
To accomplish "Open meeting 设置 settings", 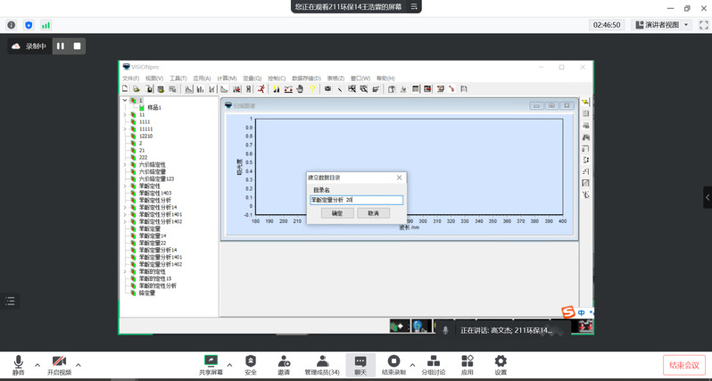I will [501, 363].
